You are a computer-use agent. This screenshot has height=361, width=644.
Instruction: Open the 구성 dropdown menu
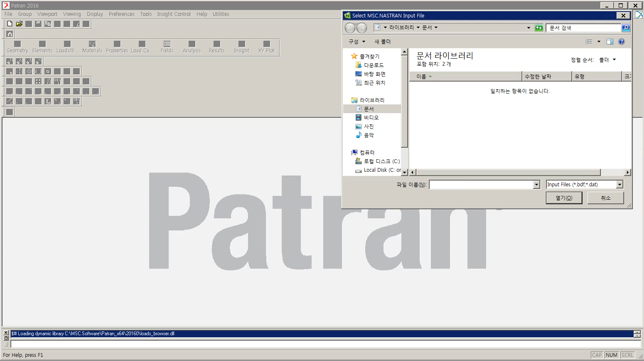pyautogui.click(x=357, y=42)
